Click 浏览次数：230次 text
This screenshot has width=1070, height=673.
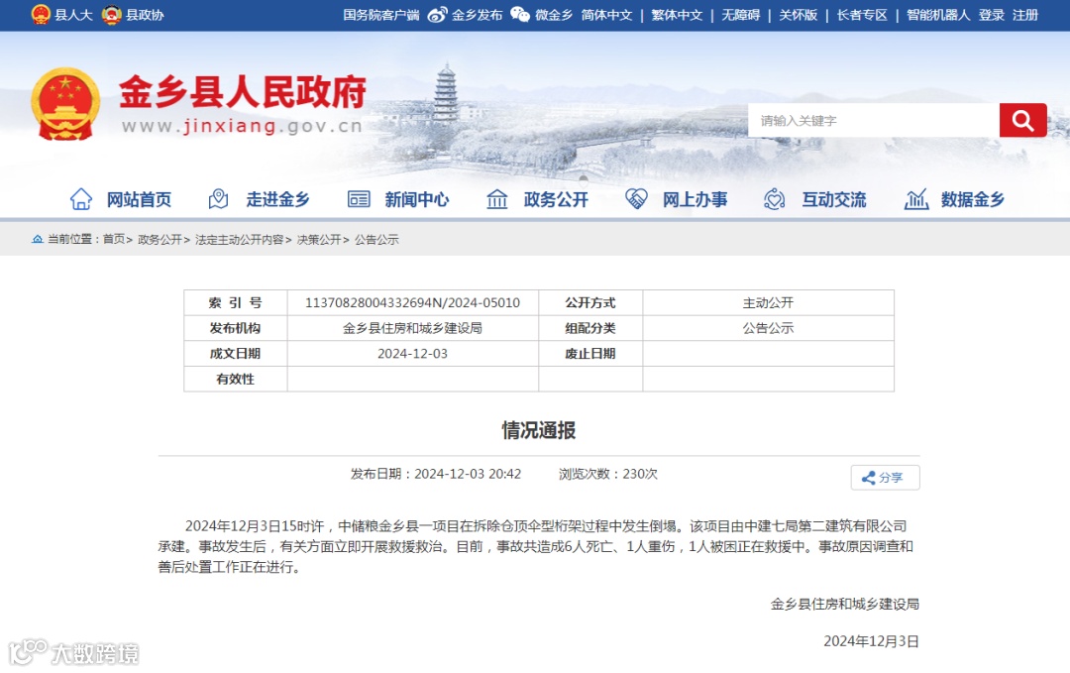point(608,474)
